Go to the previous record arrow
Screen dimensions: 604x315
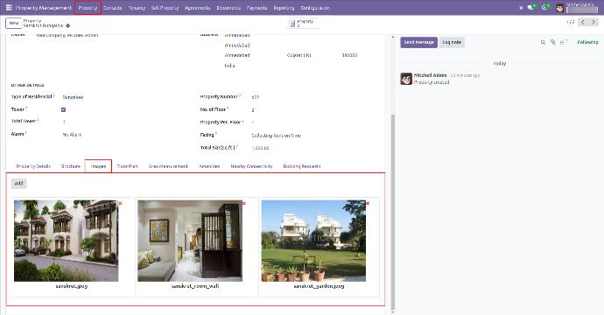tap(583, 23)
